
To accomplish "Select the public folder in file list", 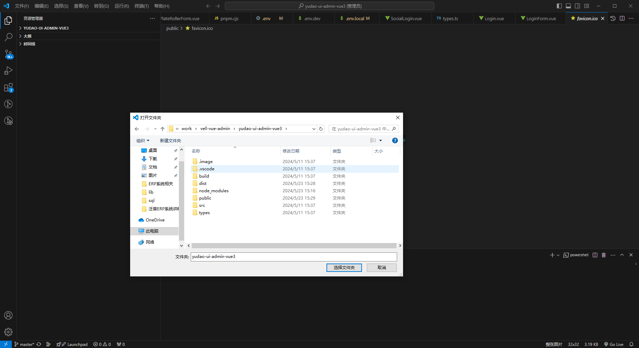I will [205, 198].
